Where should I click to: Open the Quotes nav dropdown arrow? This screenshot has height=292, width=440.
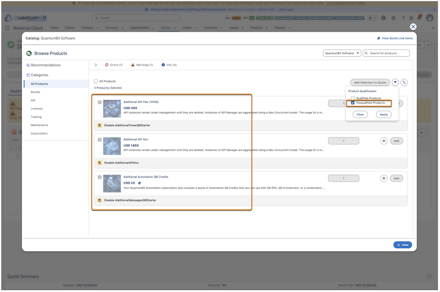tap(175, 27)
